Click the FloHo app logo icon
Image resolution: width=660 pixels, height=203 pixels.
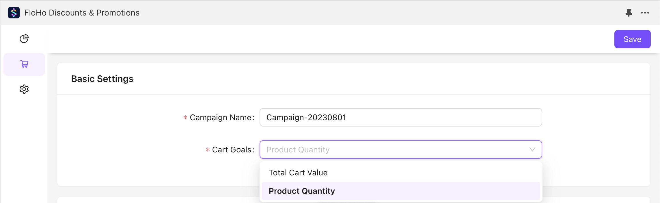14,13
